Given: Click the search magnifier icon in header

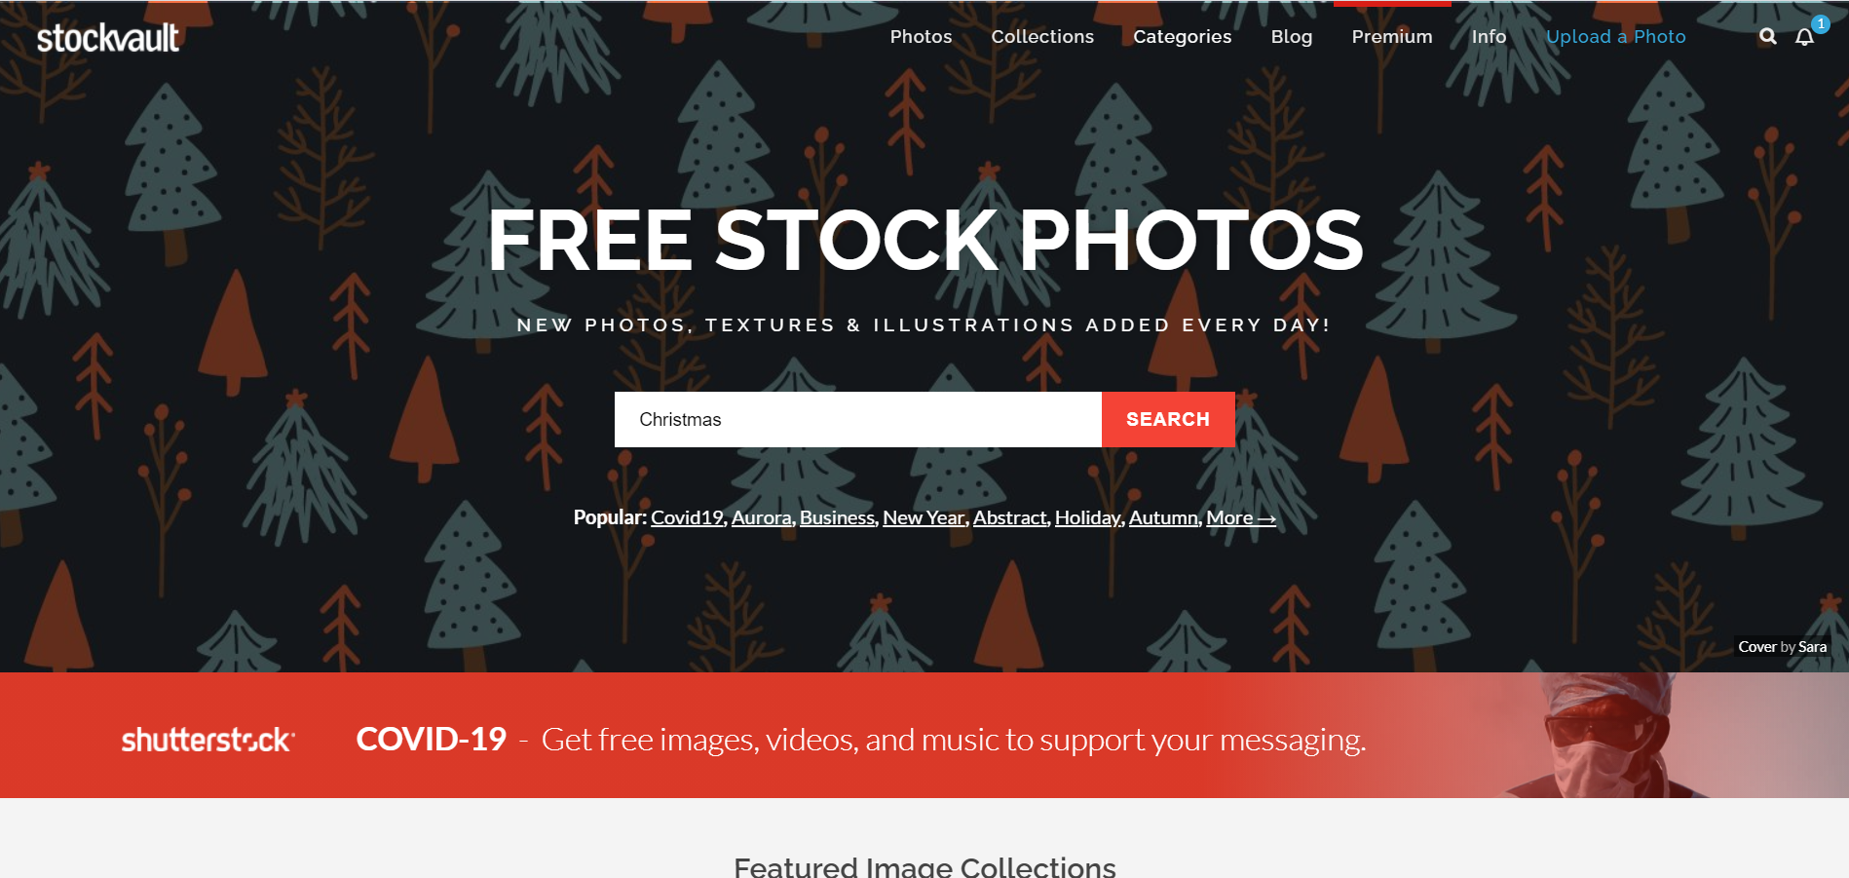Looking at the screenshot, I should [x=1768, y=37].
